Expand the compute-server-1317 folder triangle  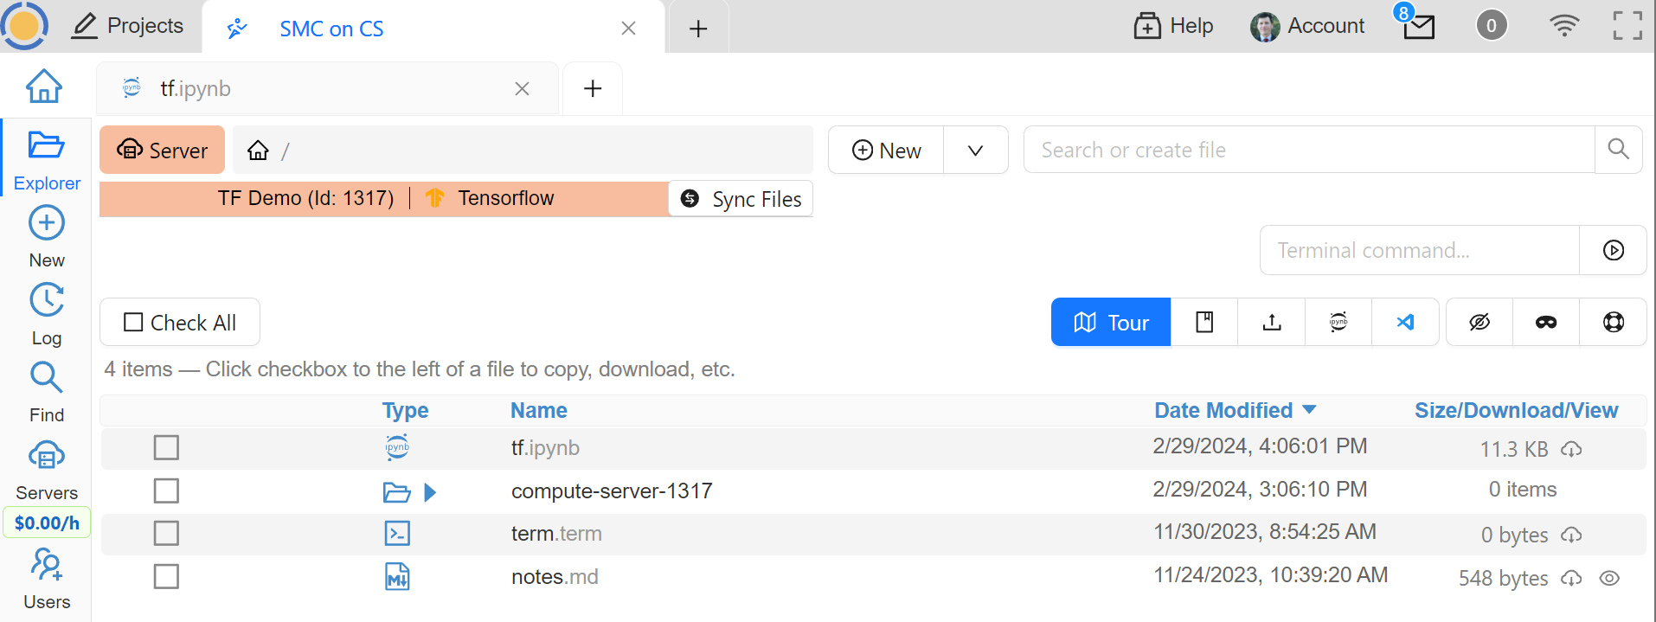click(x=430, y=492)
